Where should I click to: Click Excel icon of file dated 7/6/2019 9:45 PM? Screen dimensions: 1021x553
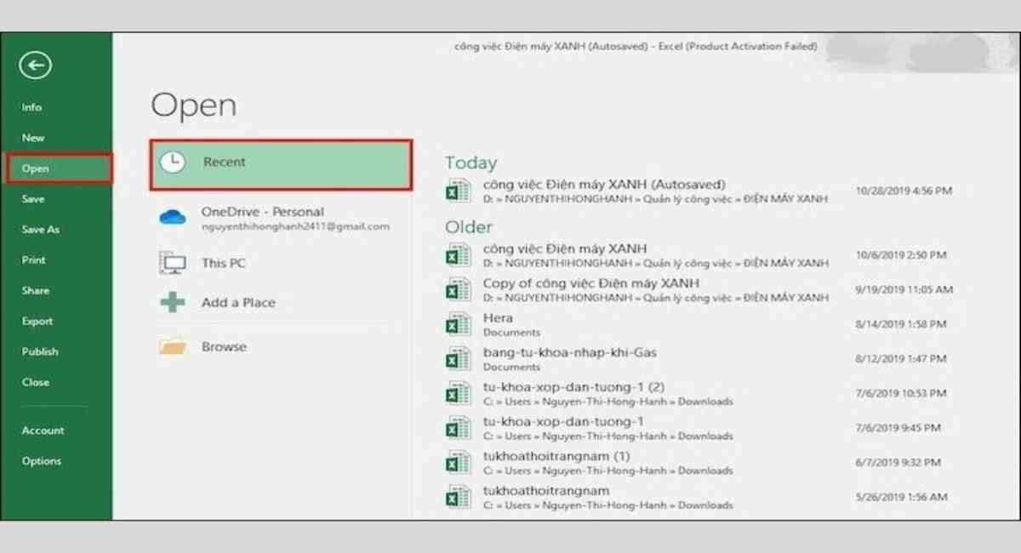pos(459,428)
